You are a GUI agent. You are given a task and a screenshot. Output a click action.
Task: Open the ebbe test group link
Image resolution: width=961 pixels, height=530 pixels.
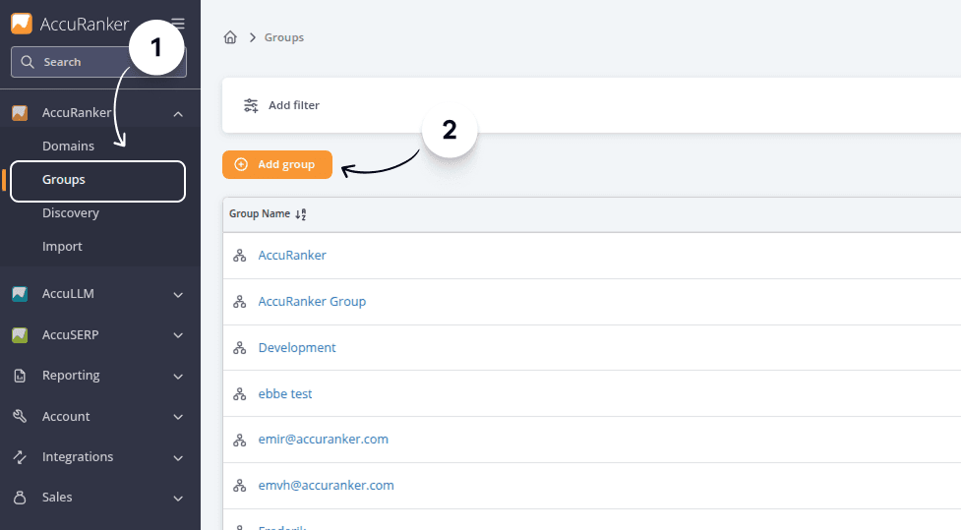(285, 394)
